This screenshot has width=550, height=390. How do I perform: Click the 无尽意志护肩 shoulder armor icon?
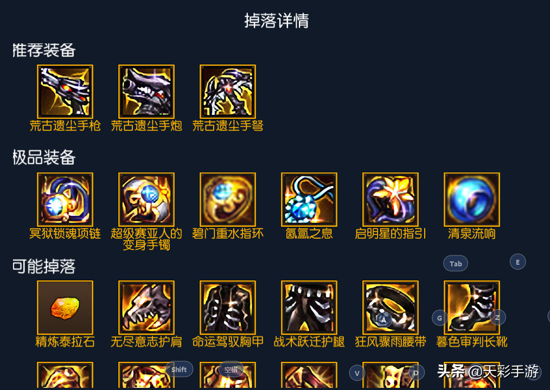coord(146,308)
